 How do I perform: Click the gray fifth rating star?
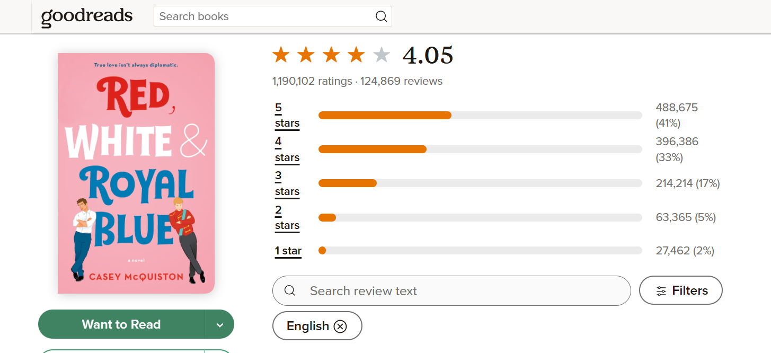[x=382, y=55]
